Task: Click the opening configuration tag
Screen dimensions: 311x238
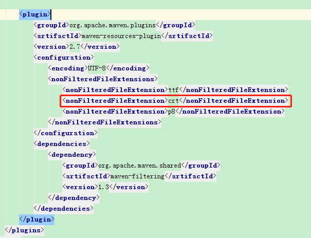Action: [x=64, y=58]
